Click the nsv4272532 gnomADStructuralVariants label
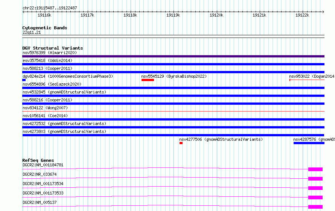Viewport: 335px width, 211px height. pyautogui.click(x=64, y=124)
